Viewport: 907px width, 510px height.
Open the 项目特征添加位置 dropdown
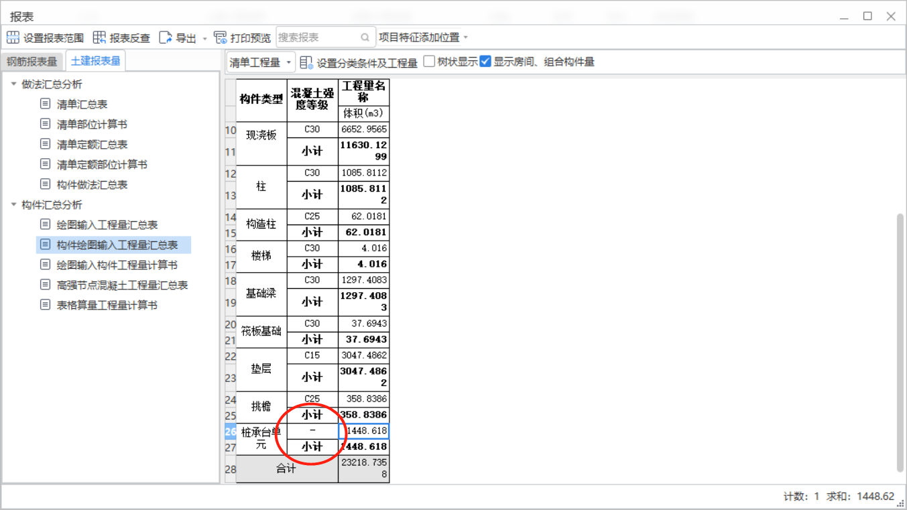tap(424, 38)
